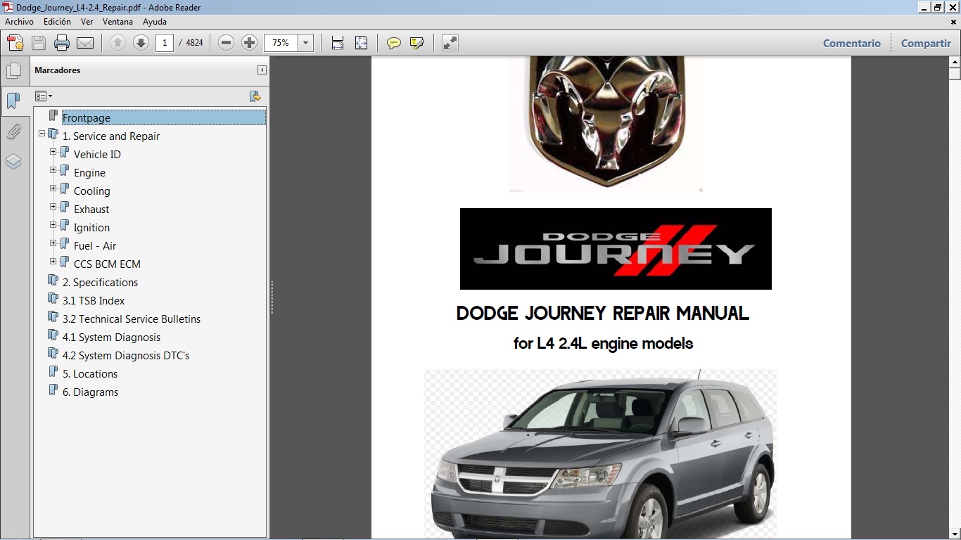Open the Ayuda menu
Screen dimensions: 961x540
click(154, 22)
